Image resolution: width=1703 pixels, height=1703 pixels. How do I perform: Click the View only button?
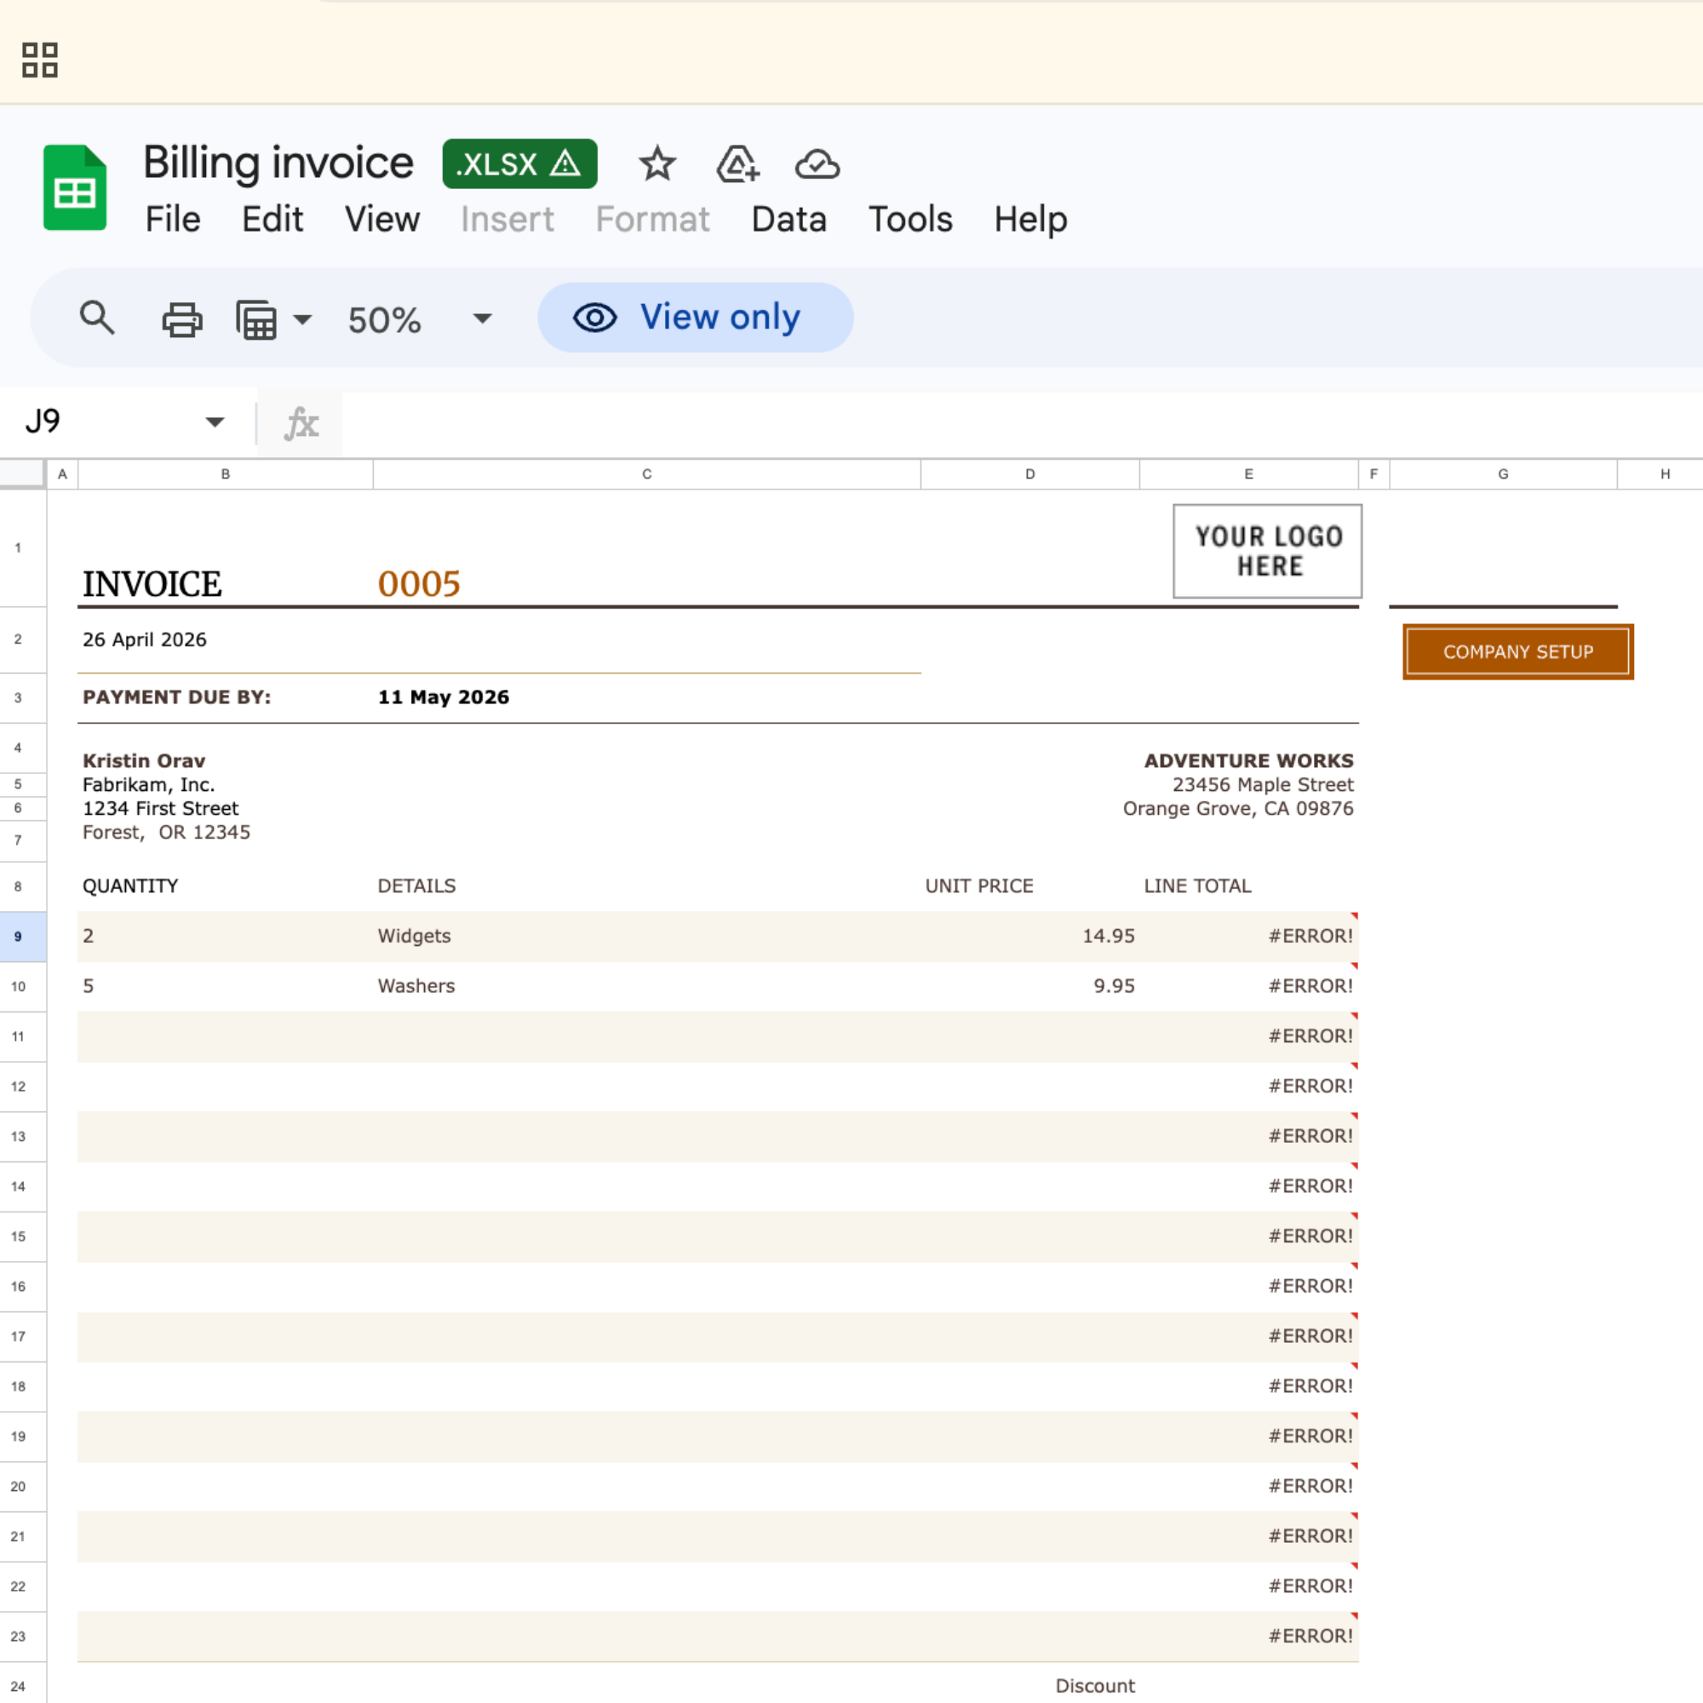(x=696, y=318)
